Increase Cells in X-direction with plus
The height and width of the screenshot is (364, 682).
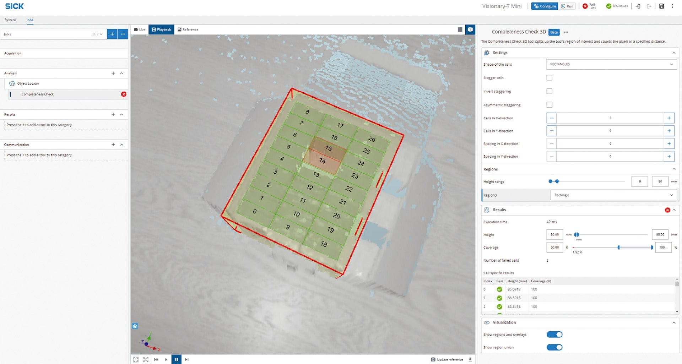point(669,118)
